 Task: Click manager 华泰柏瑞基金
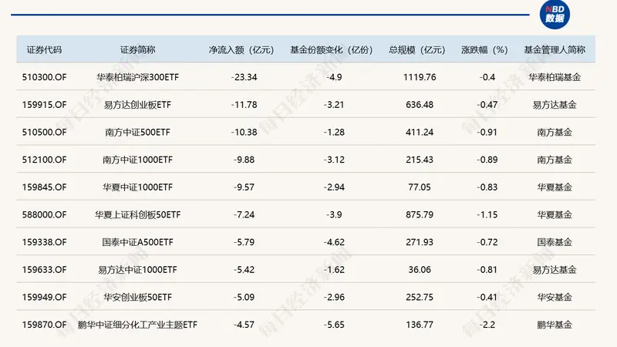coord(555,77)
